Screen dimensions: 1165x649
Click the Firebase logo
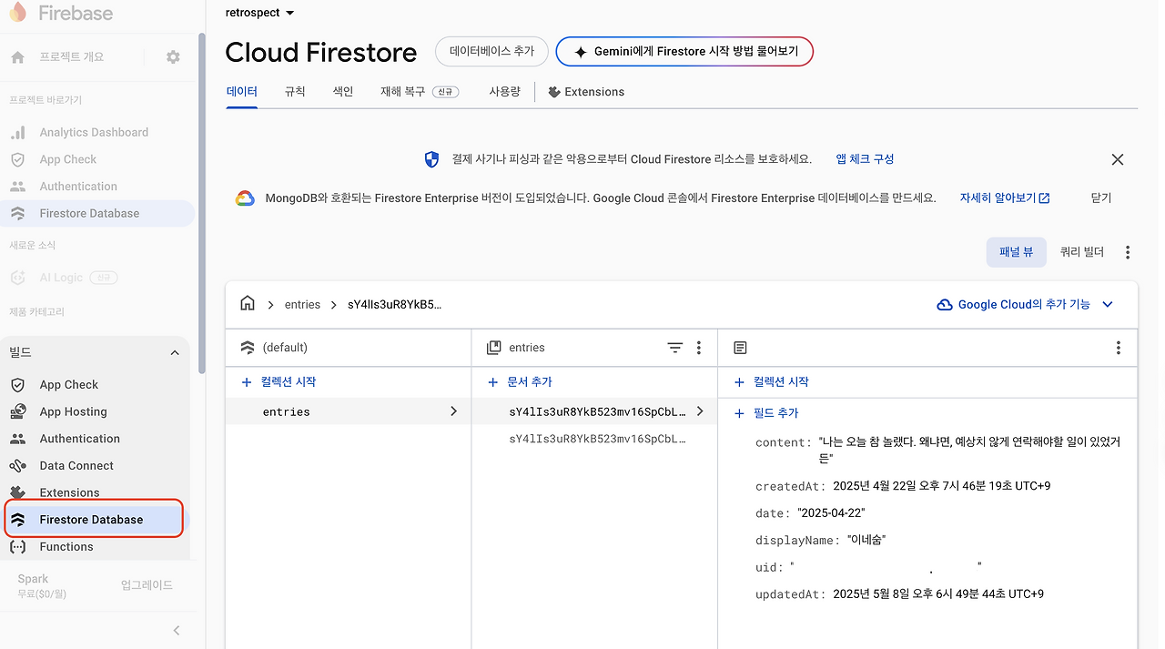coord(60,14)
